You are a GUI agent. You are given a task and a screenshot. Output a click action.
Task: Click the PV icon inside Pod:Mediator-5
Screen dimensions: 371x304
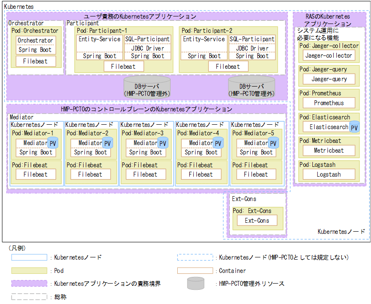[x=273, y=143]
